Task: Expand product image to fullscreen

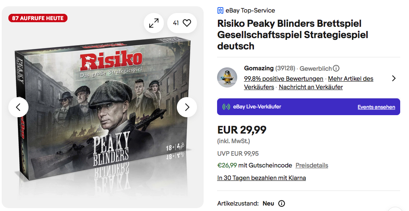Action: pyautogui.click(x=154, y=23)
